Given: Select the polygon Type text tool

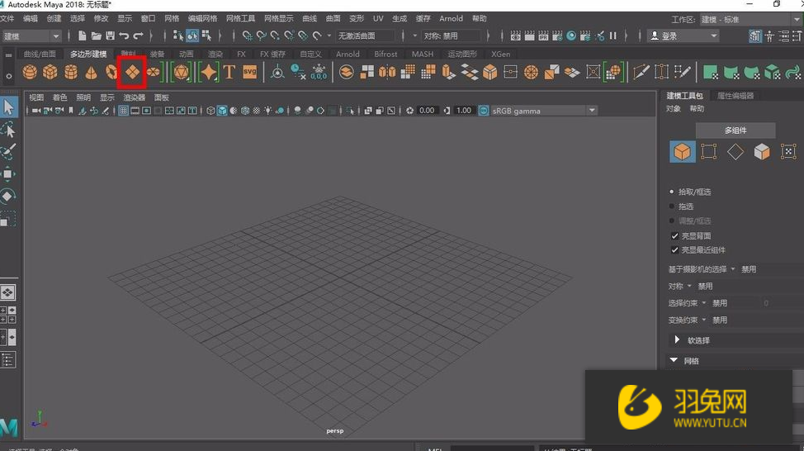Looking at the screenshot, I should [229, 73].
